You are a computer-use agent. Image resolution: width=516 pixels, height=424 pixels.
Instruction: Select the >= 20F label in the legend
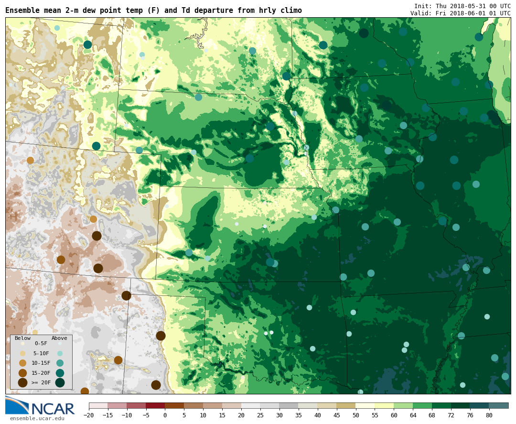tap(41, 382)
